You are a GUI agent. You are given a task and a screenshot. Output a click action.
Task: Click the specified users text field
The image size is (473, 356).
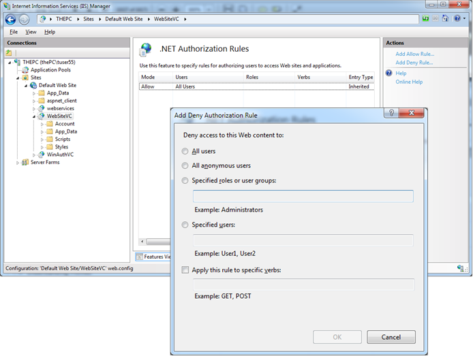pyautogui.click(x=303, y=240)
